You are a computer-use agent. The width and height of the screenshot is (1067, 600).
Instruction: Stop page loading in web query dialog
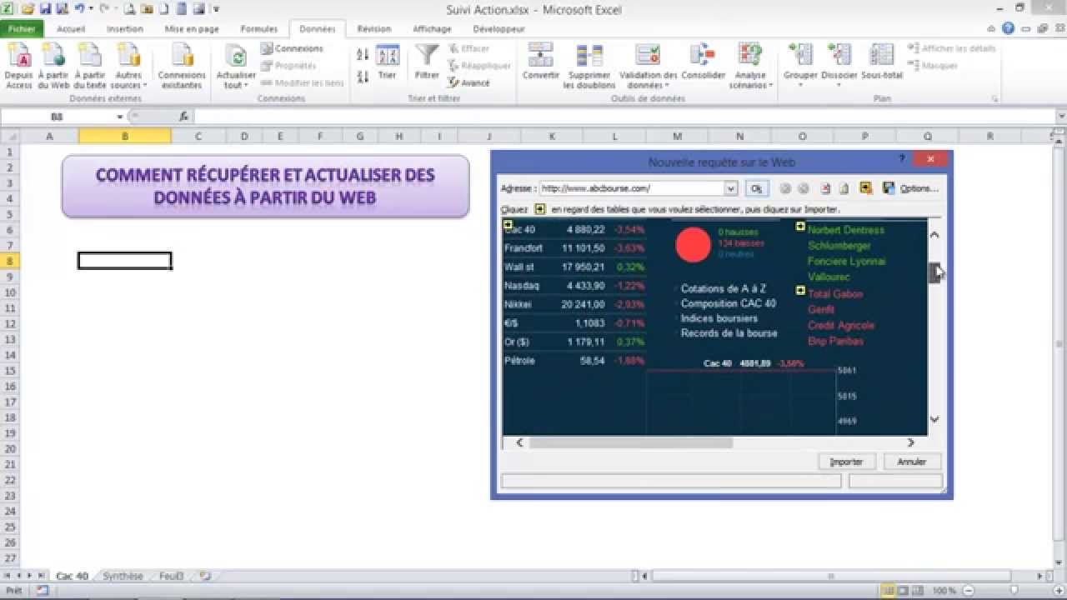[x=825, y=188]
